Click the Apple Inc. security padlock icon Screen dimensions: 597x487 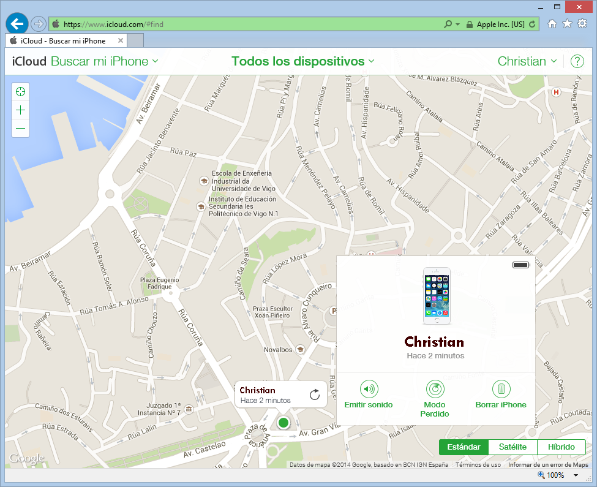click(x=470, y=25)
